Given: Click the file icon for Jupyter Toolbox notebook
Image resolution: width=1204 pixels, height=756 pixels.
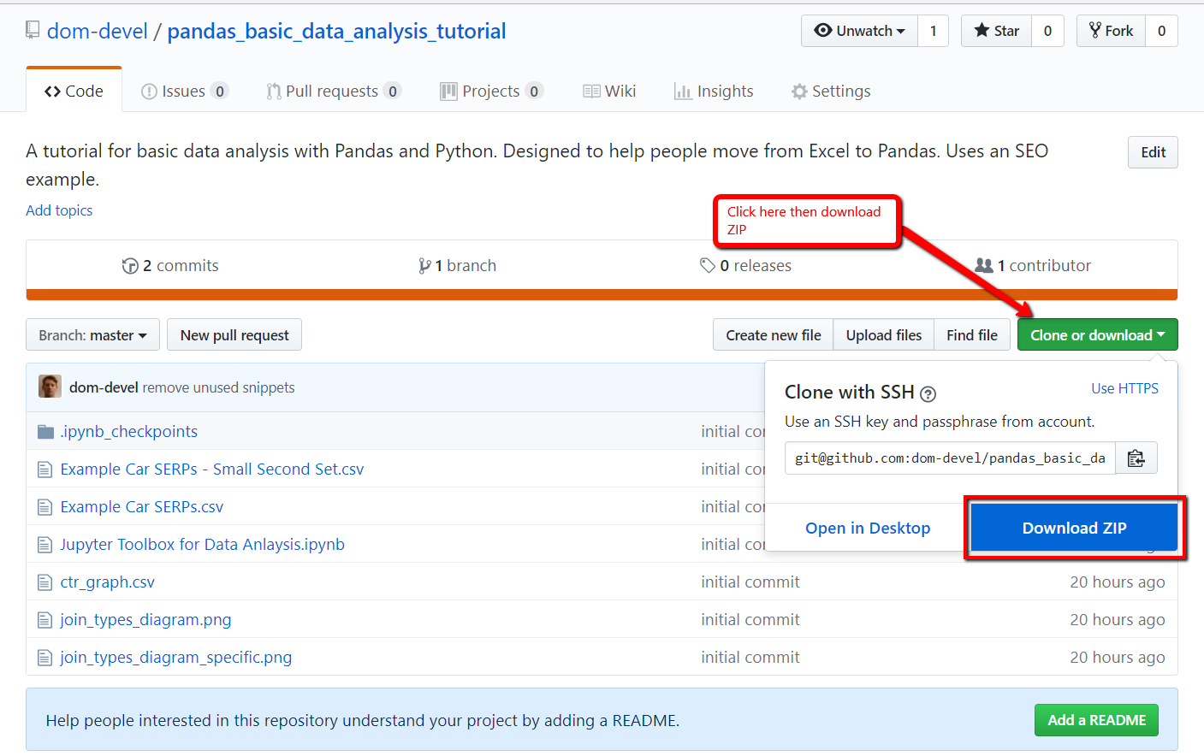Looking at the screenshot, I should [44, 545].
